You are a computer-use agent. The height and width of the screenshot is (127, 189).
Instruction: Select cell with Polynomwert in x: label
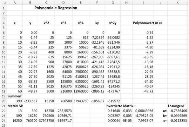pos(147,23)
